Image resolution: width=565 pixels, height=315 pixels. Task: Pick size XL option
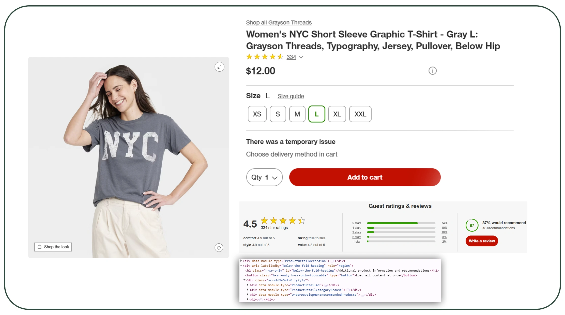coord(337,114)
